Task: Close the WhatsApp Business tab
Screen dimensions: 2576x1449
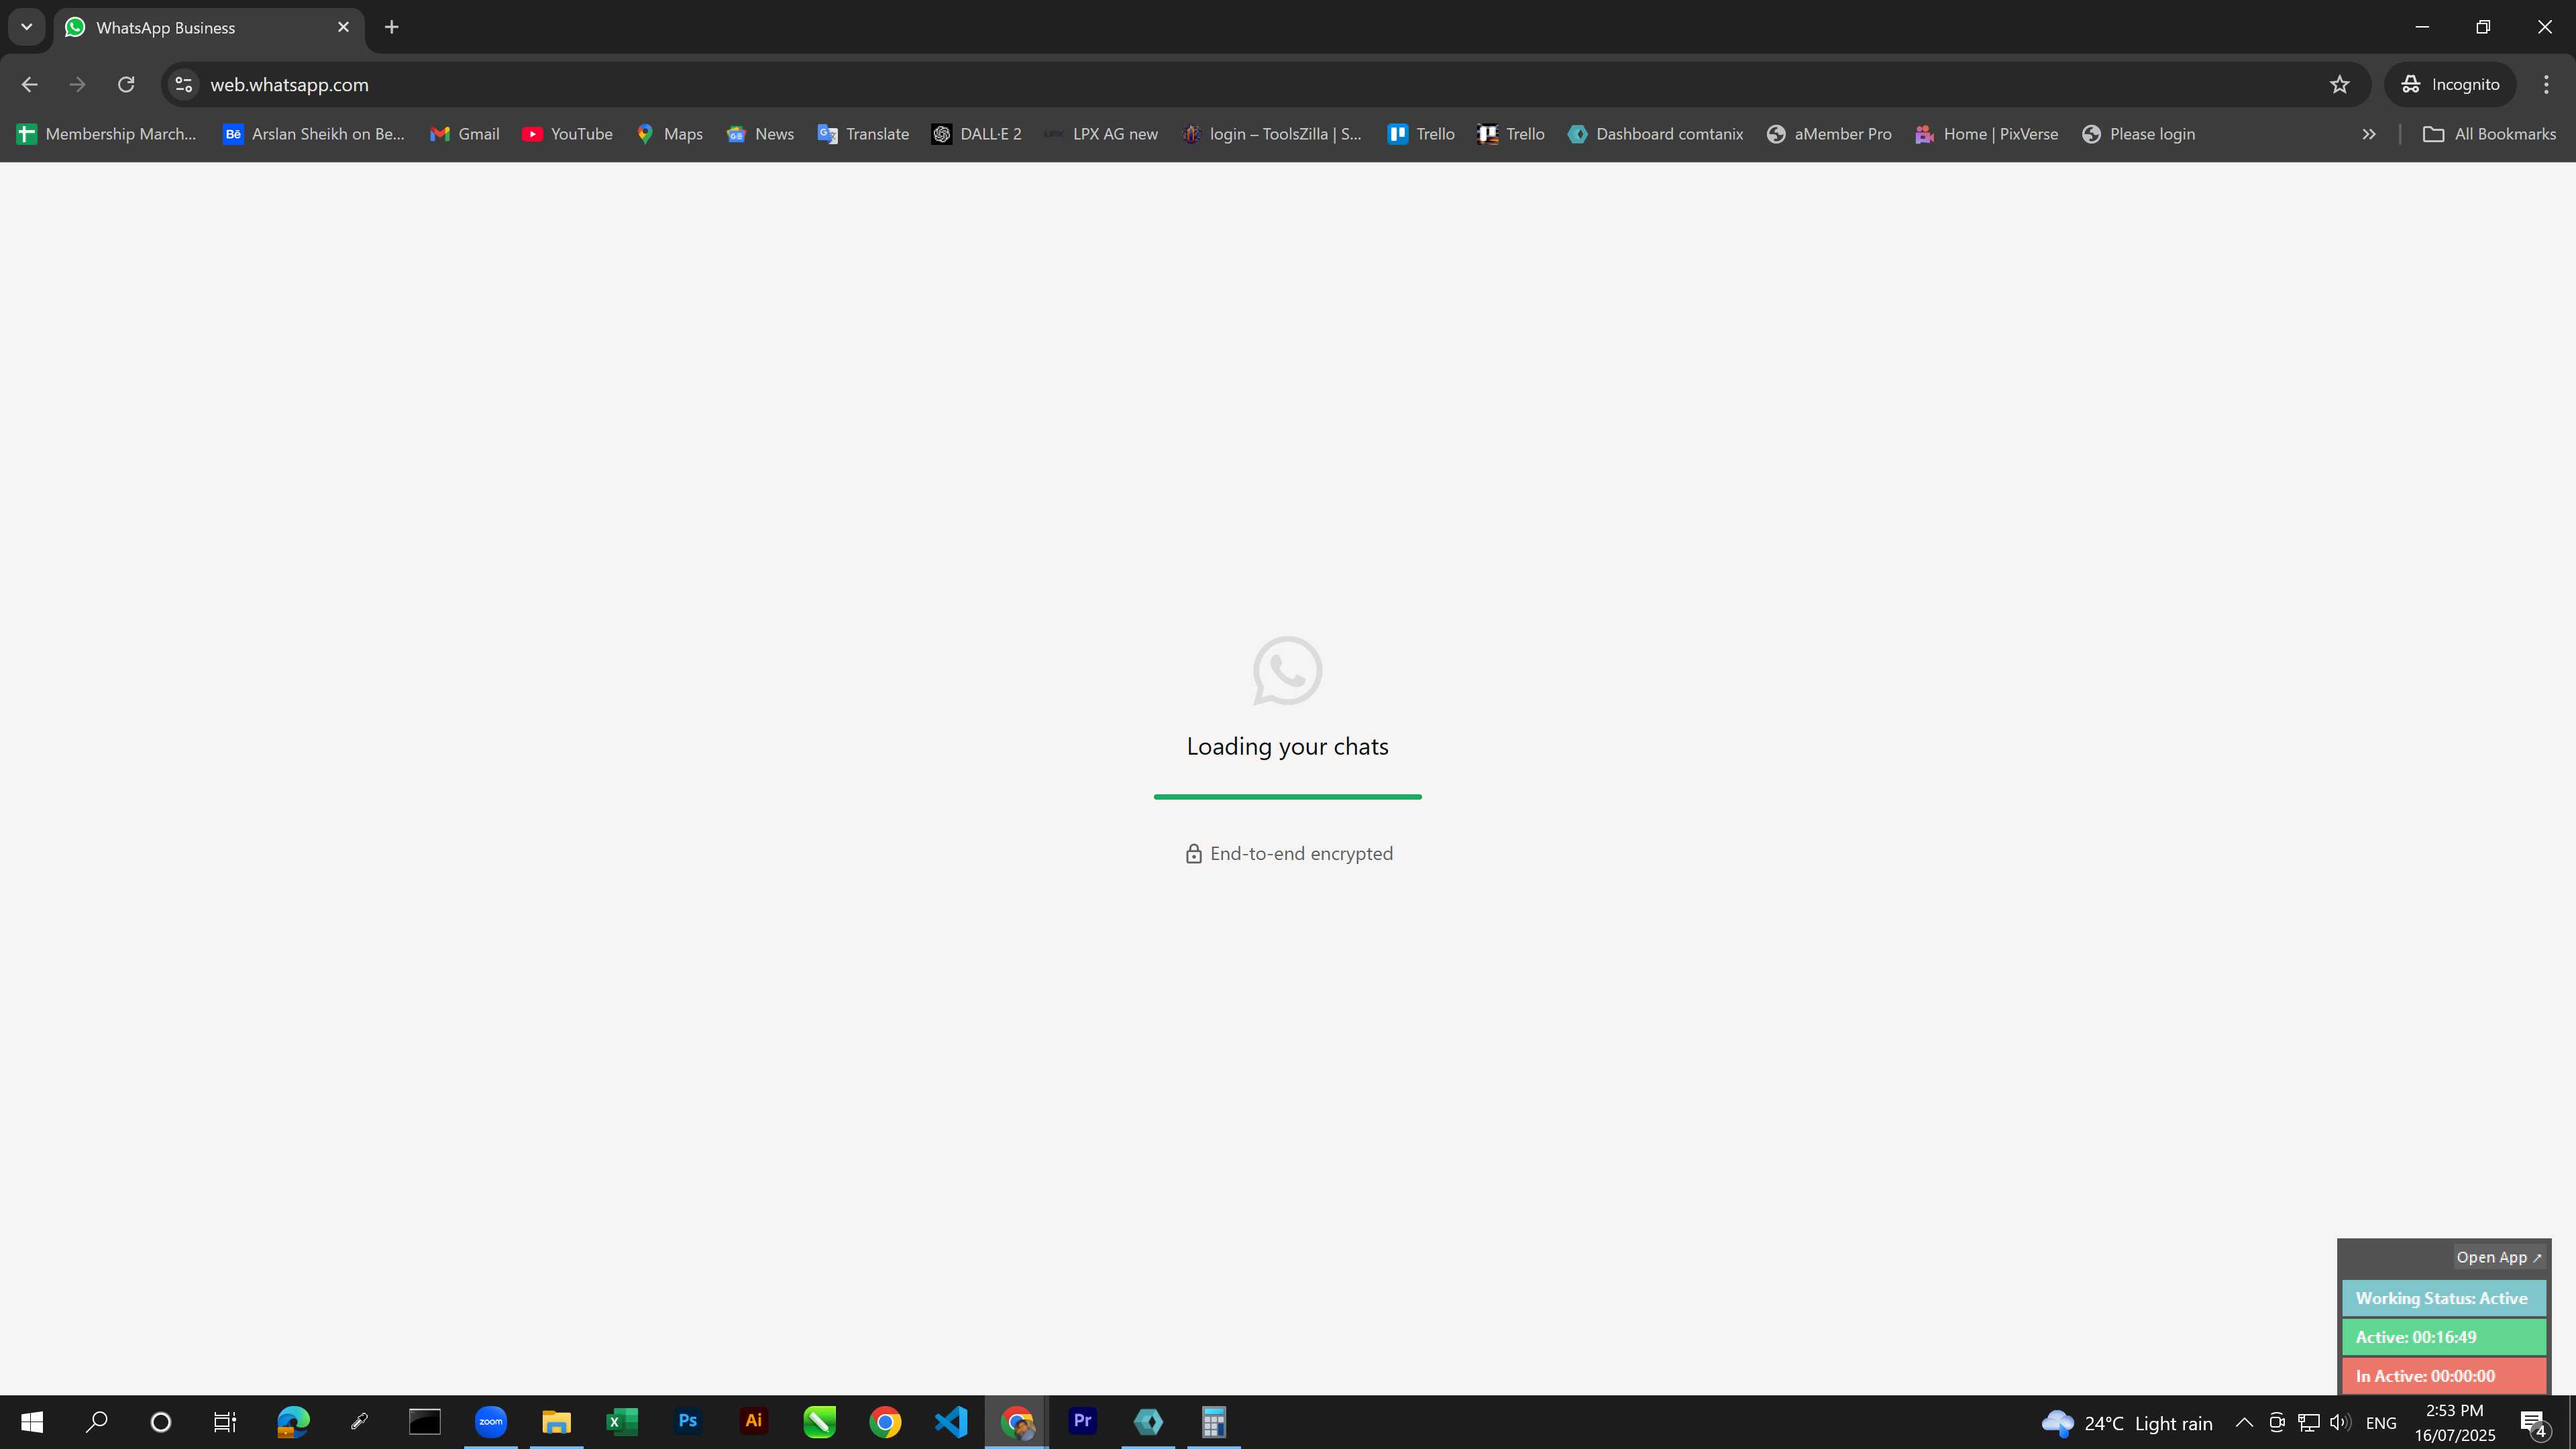Action: (x=344, y=27)
